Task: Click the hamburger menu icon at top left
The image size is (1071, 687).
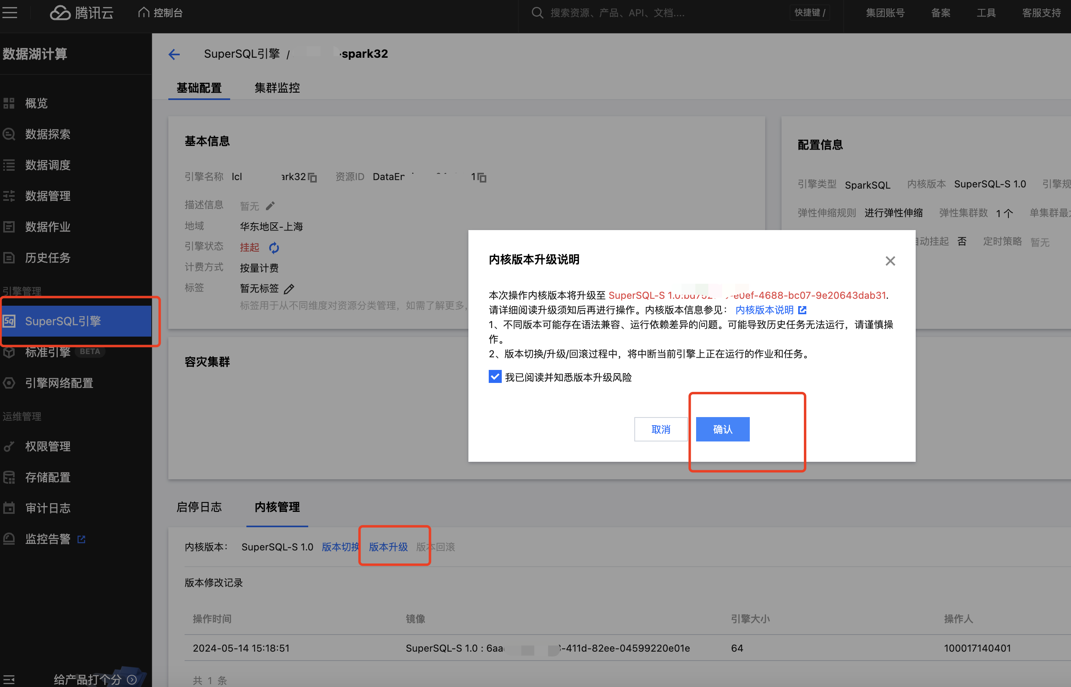Action: (x=10, y=13)
